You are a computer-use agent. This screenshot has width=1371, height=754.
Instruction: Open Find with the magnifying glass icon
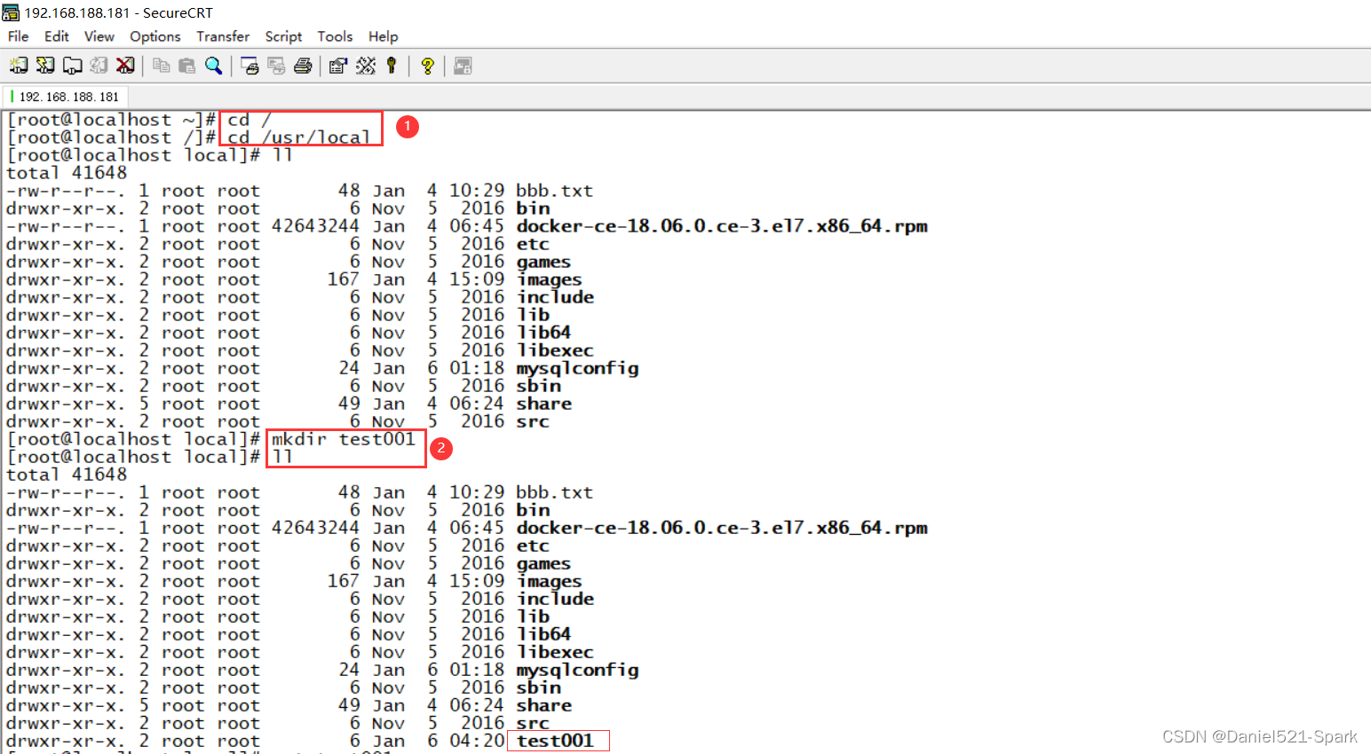(214, 66)
